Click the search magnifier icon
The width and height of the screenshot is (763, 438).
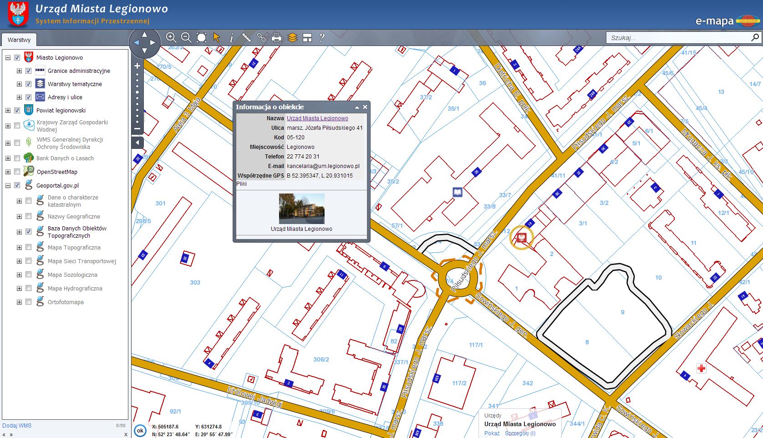[755, 37]
